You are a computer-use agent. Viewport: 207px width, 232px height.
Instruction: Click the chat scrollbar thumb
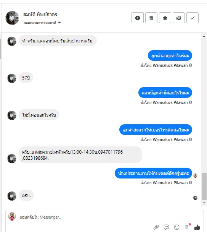tap(204, 187)
